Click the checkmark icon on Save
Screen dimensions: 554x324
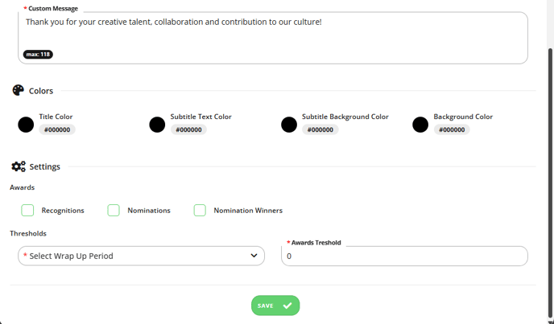click(x=287, y=306)
